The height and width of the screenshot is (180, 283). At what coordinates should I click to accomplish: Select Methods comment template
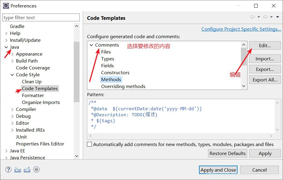tap(111, 79)
